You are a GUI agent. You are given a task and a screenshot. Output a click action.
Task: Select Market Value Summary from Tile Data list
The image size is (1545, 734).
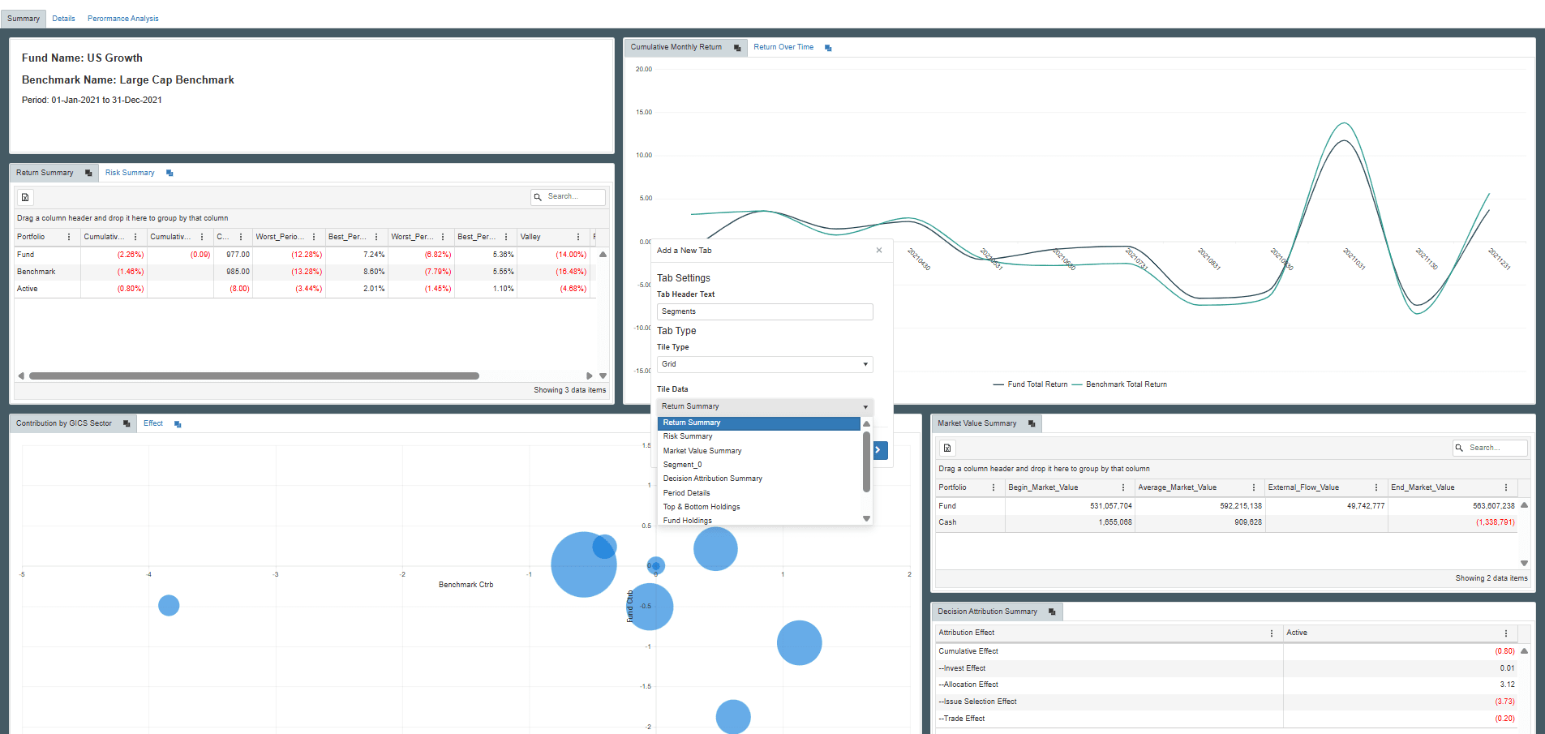click(759, 451)
